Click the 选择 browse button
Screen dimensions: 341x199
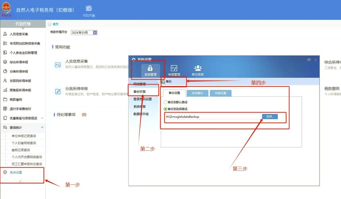pos(270,117)
